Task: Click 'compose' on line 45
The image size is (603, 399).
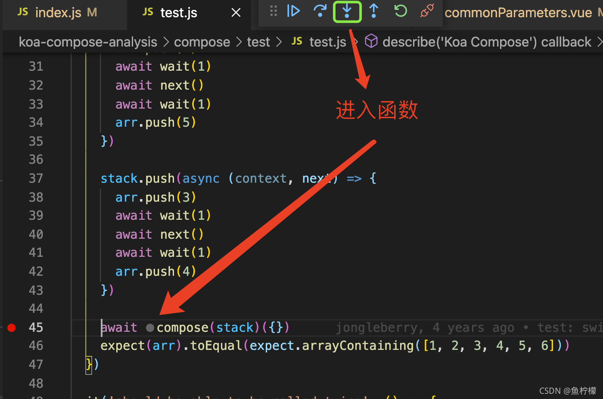Action: click(183, 328)
